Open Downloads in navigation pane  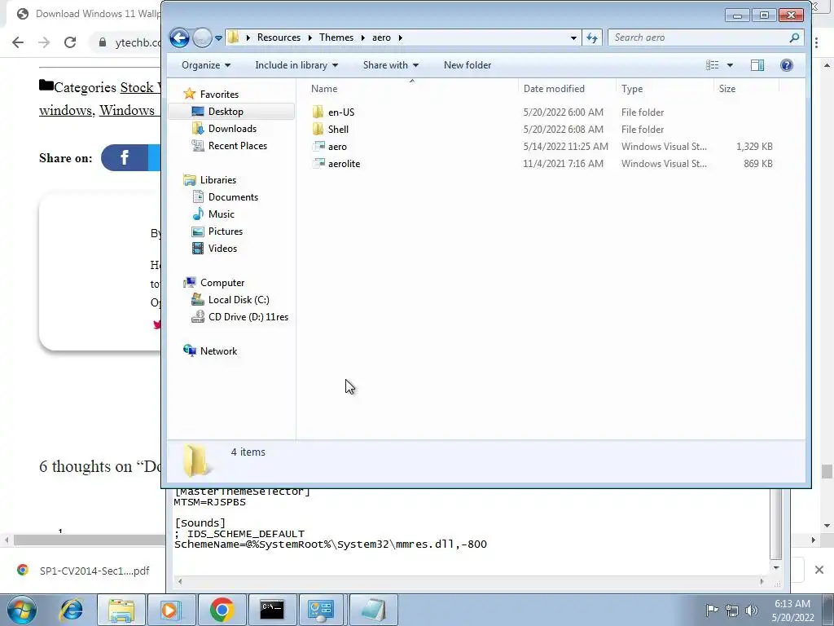coord(232,128)
